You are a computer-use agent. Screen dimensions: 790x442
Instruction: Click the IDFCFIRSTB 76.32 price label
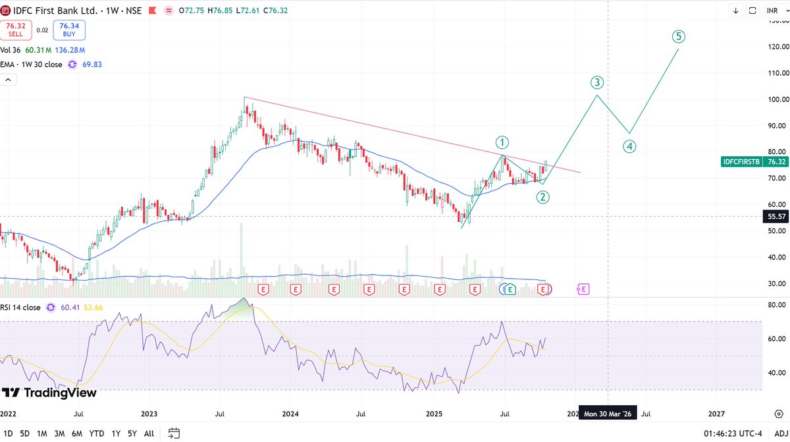click(754, 161)
